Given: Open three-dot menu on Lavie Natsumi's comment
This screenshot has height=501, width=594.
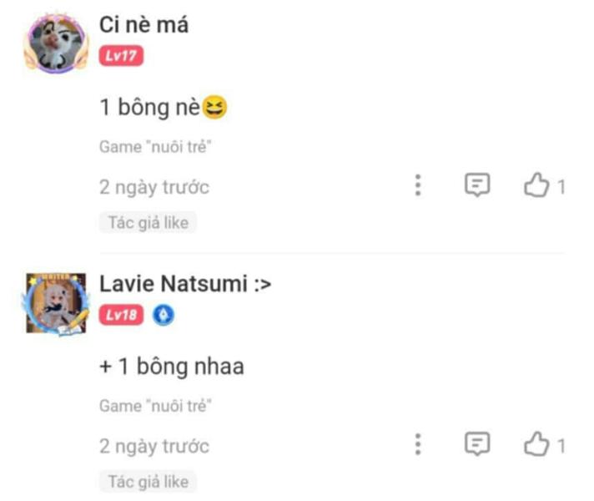Looking at the screenshot, I should click(x=418, y=445).
